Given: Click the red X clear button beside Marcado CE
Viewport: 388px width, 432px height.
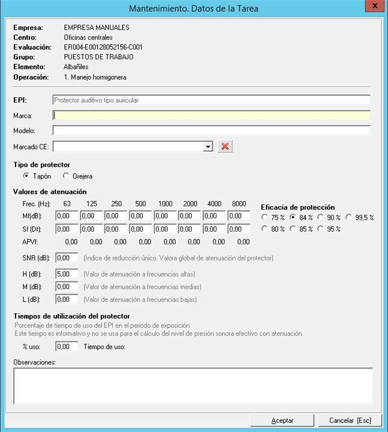Looking at the screenshot, I should [224, 146].
